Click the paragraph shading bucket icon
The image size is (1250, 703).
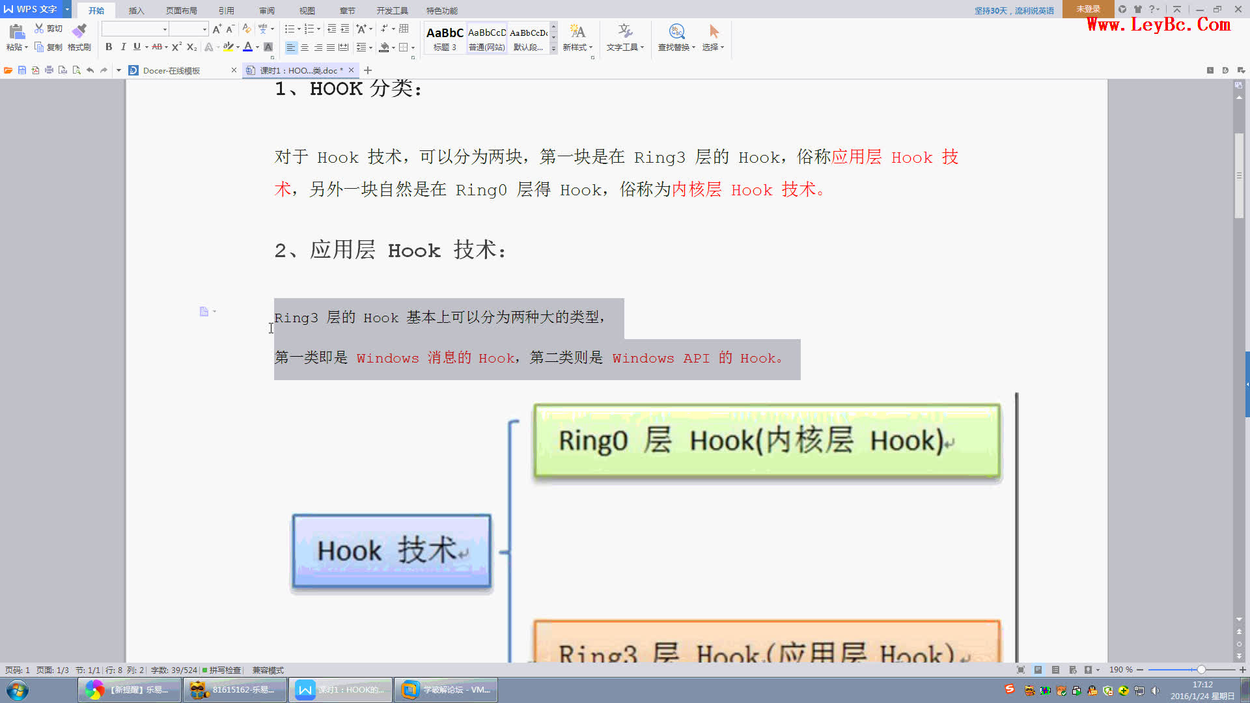[x=384, y=47]
